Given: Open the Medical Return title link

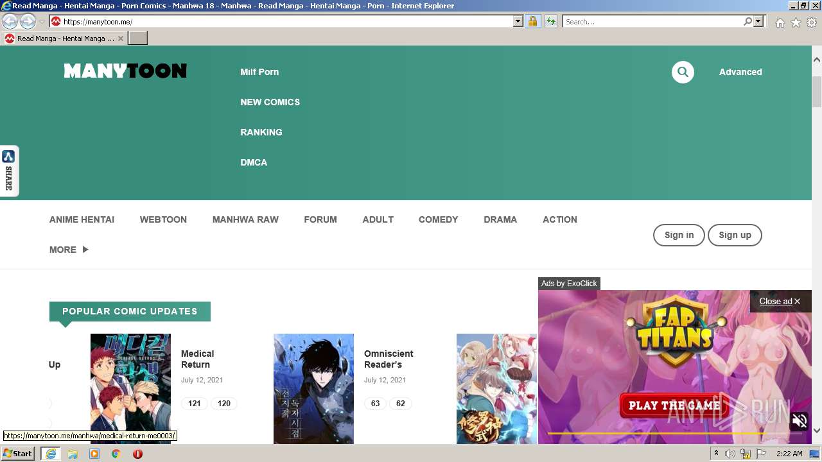Looking at the screenshot, I should [x=197, y=359].
